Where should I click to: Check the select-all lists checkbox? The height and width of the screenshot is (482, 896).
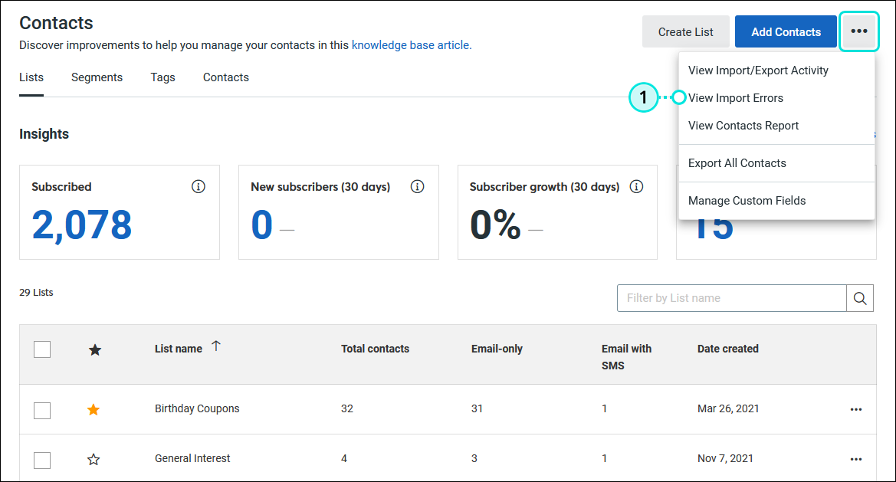click(42, 349)
